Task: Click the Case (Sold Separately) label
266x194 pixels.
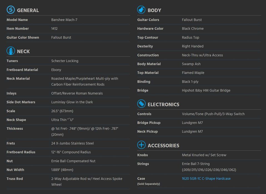Action: 149,181
